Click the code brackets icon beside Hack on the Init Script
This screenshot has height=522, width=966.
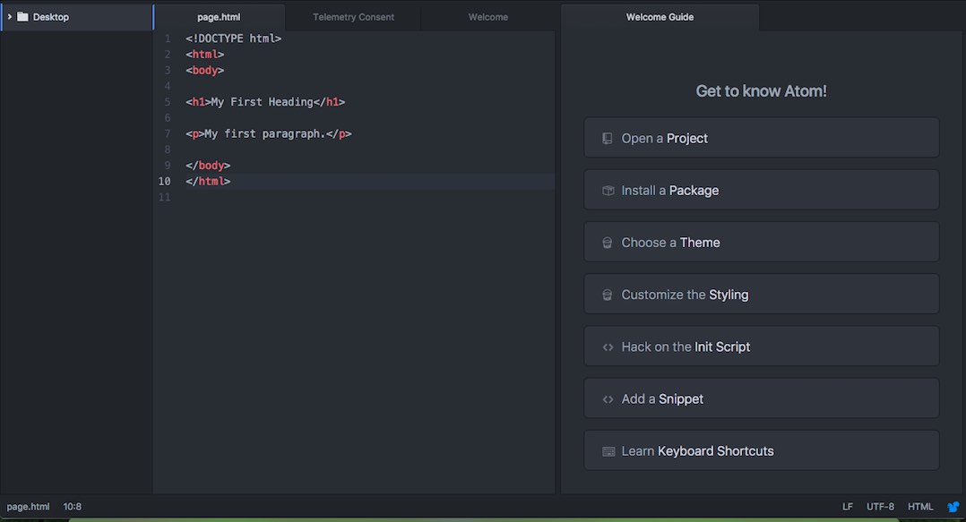coord(608,347)
